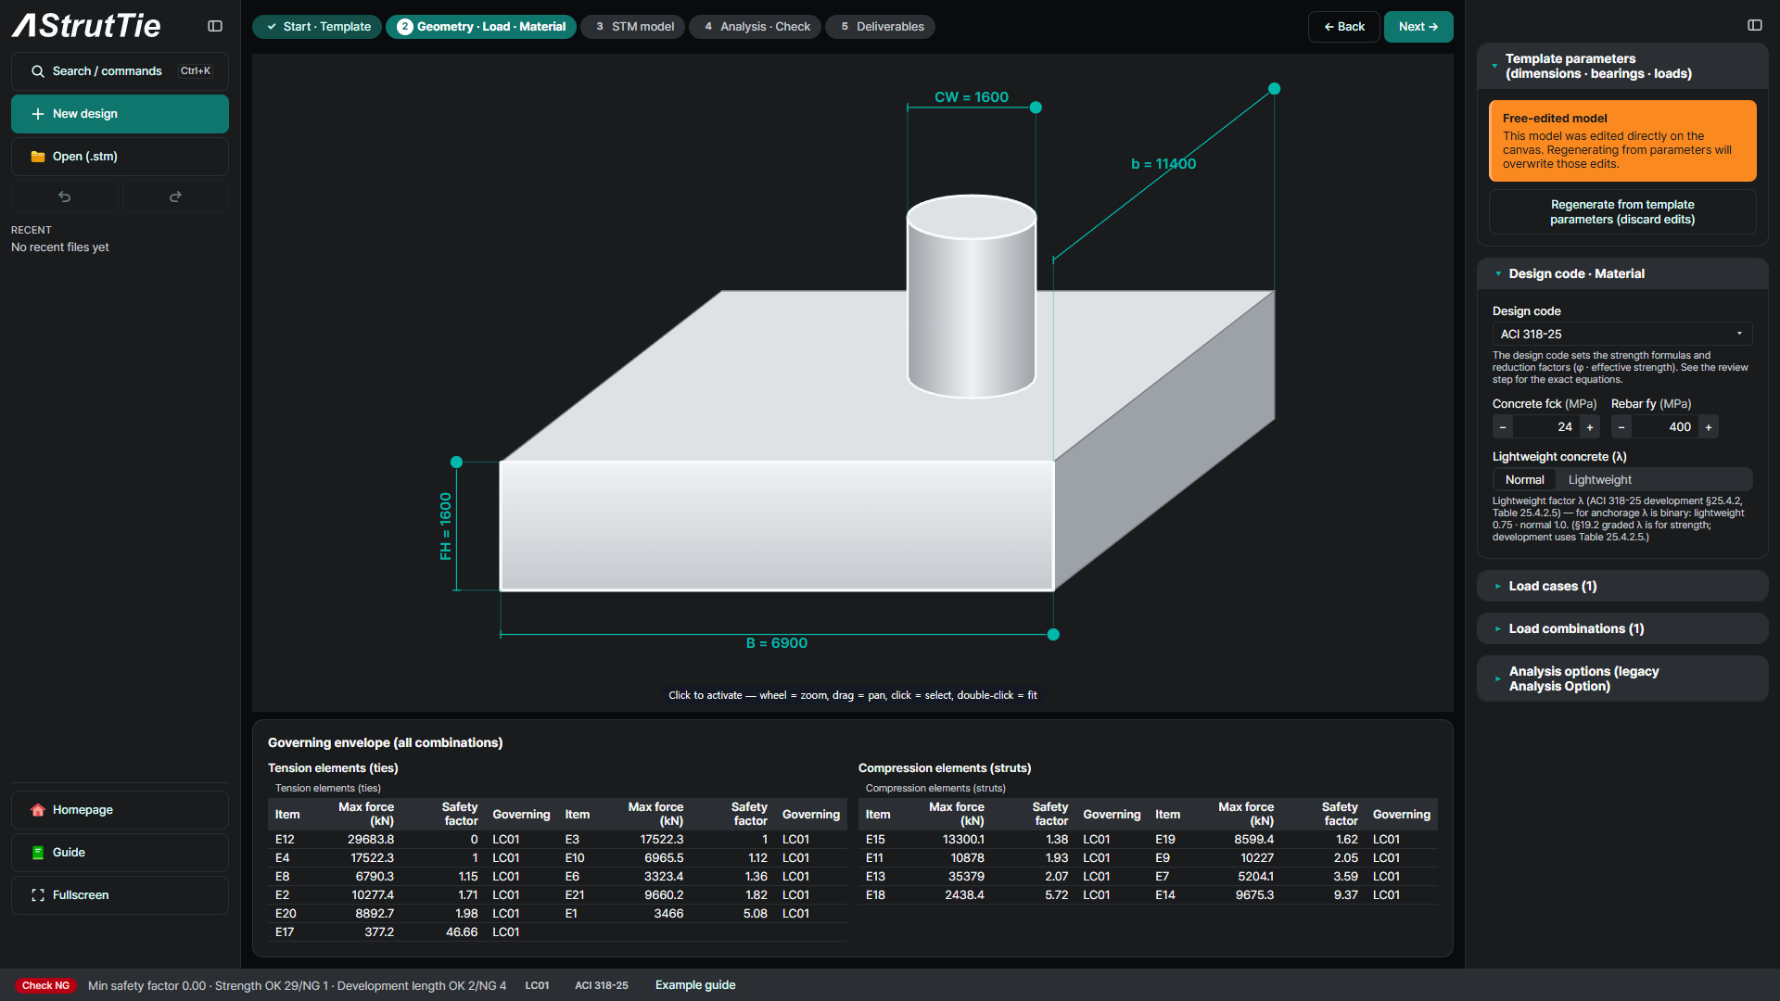Select the b = 11400 dimension handle
The height and width of the screenshot is (1001, 1780).
[1275, 89]
